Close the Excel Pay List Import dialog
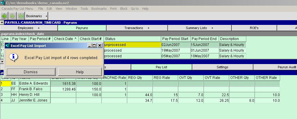This screenshot has height=119, width=297. click(x=100, y=46)
